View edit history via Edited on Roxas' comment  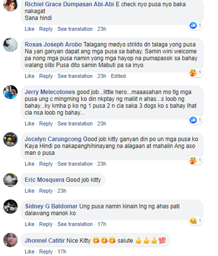coord(118,76)
